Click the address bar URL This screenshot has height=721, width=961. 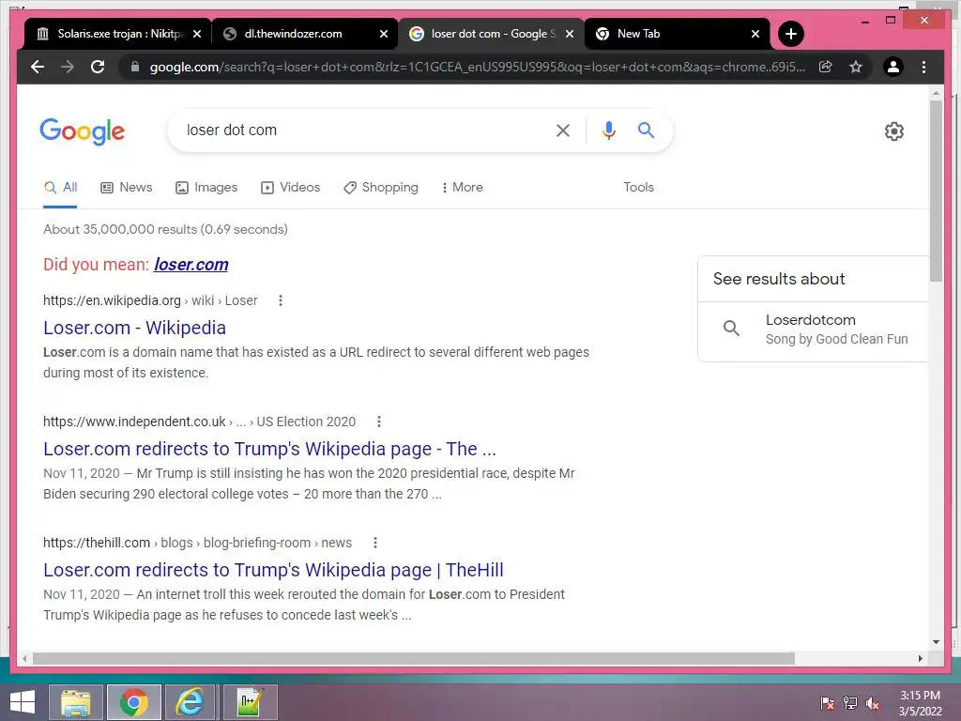pos(477,67)
